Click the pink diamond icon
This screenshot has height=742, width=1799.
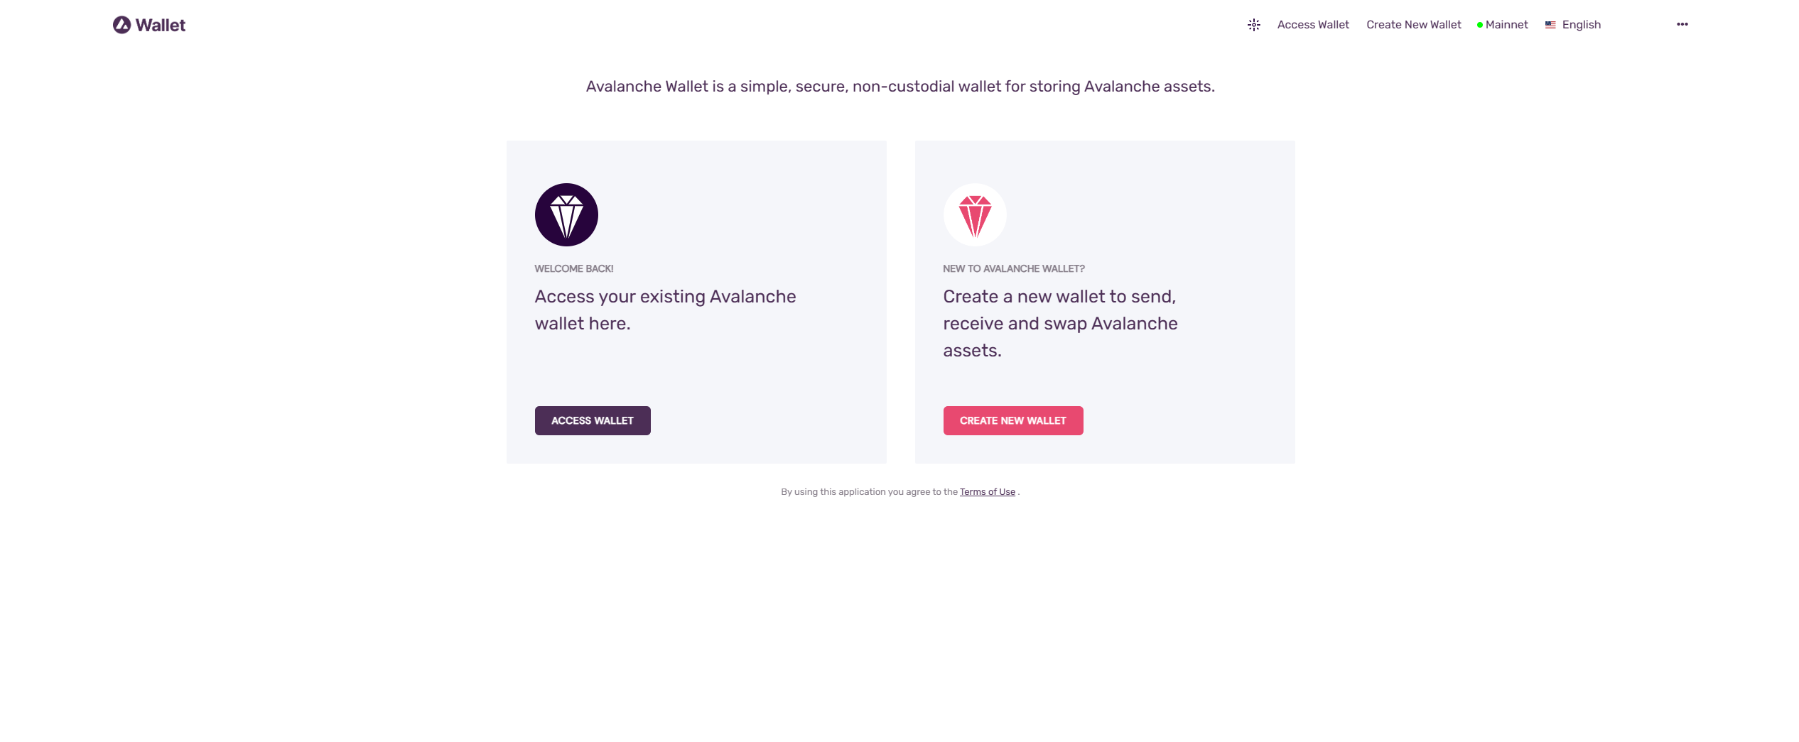[975, 215]
